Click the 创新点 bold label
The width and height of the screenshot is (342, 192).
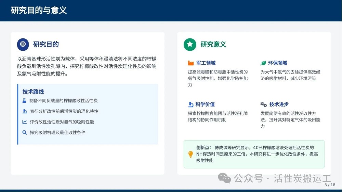pyautogui.click(x=203, y=148)
